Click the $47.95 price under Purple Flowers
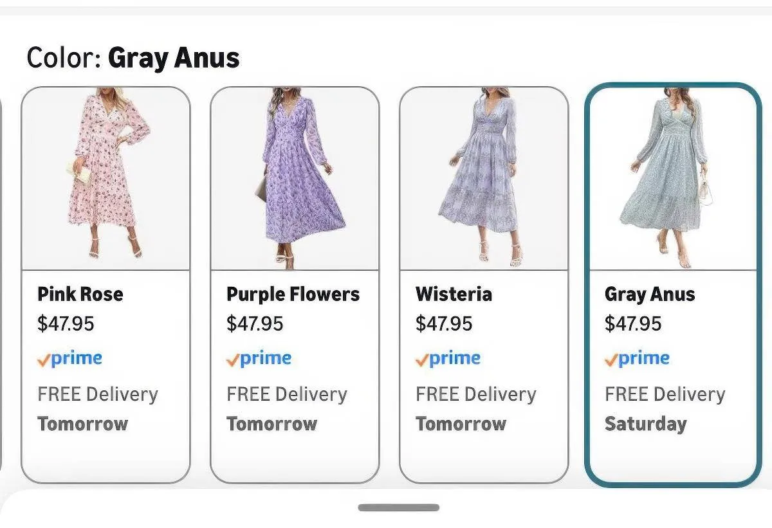The height and width of the screenshot is (528, 772). 255,323
